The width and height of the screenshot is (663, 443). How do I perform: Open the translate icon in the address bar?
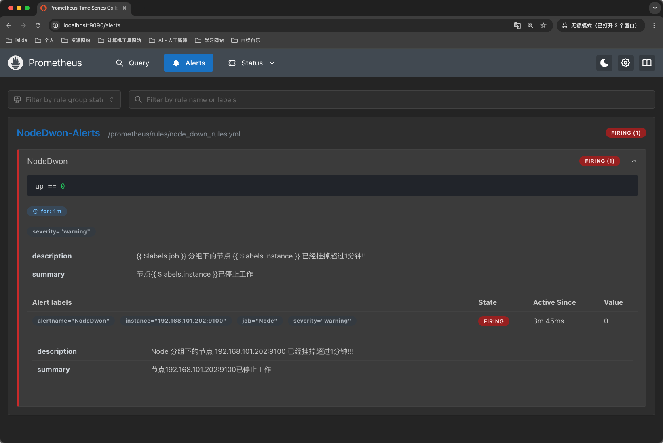[x=517, y=25]
